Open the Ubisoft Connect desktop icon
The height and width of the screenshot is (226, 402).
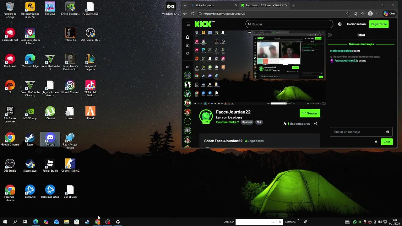pos(70,87)
